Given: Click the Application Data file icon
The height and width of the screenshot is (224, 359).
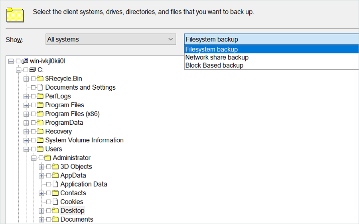Looking at the screenshot, I should pyautogui.click(x=55, y=184).
